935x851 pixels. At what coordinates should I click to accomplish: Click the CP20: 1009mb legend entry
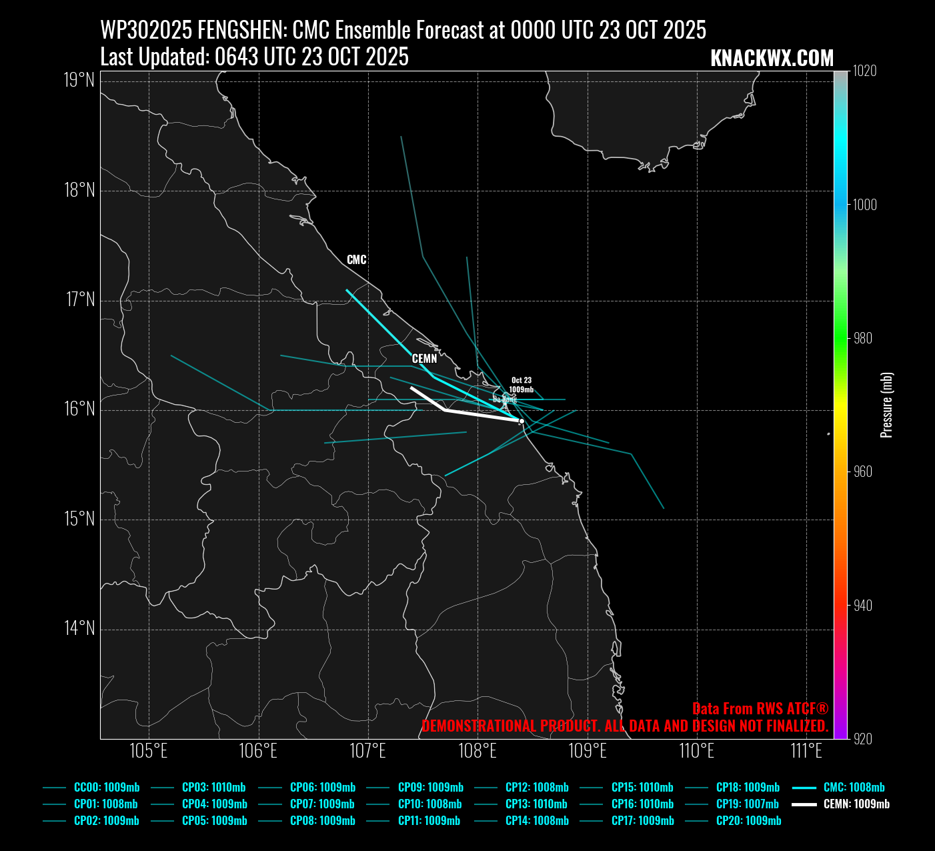tap(748, 821)
